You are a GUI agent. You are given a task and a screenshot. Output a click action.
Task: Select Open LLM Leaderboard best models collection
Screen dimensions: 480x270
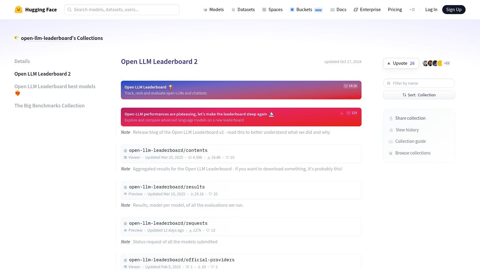55,90
